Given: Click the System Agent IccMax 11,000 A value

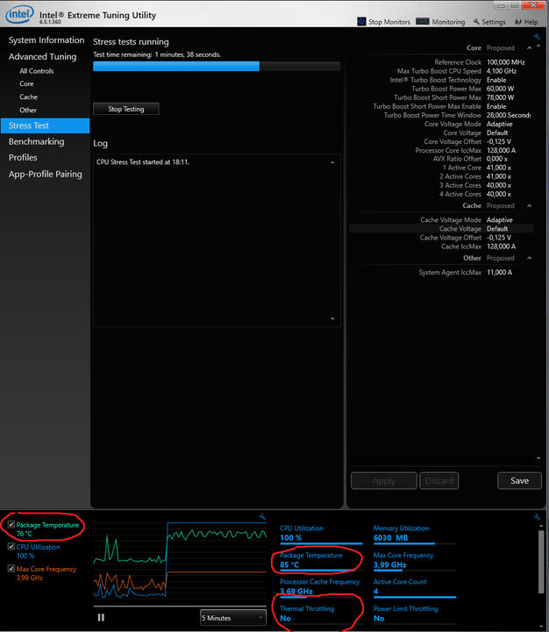Looking at the screenshot, I should pyautogui.click(x=500, y=272).
